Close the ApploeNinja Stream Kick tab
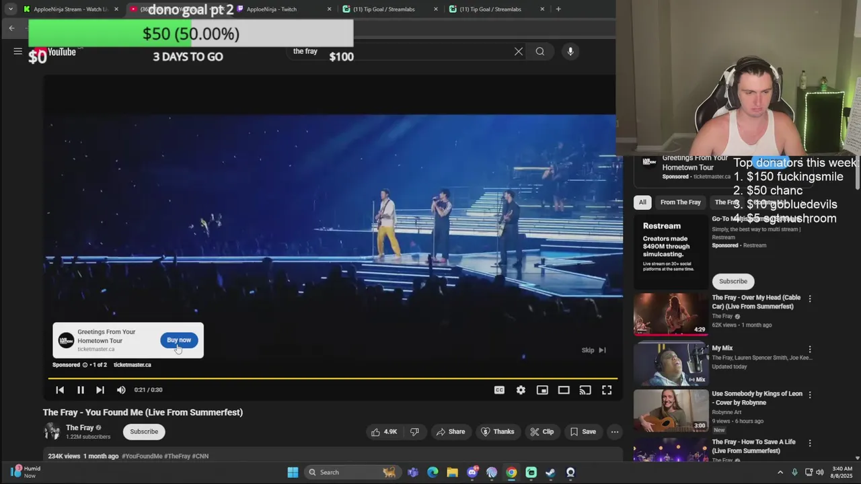861x484 pixels. (x=116, y=9)
